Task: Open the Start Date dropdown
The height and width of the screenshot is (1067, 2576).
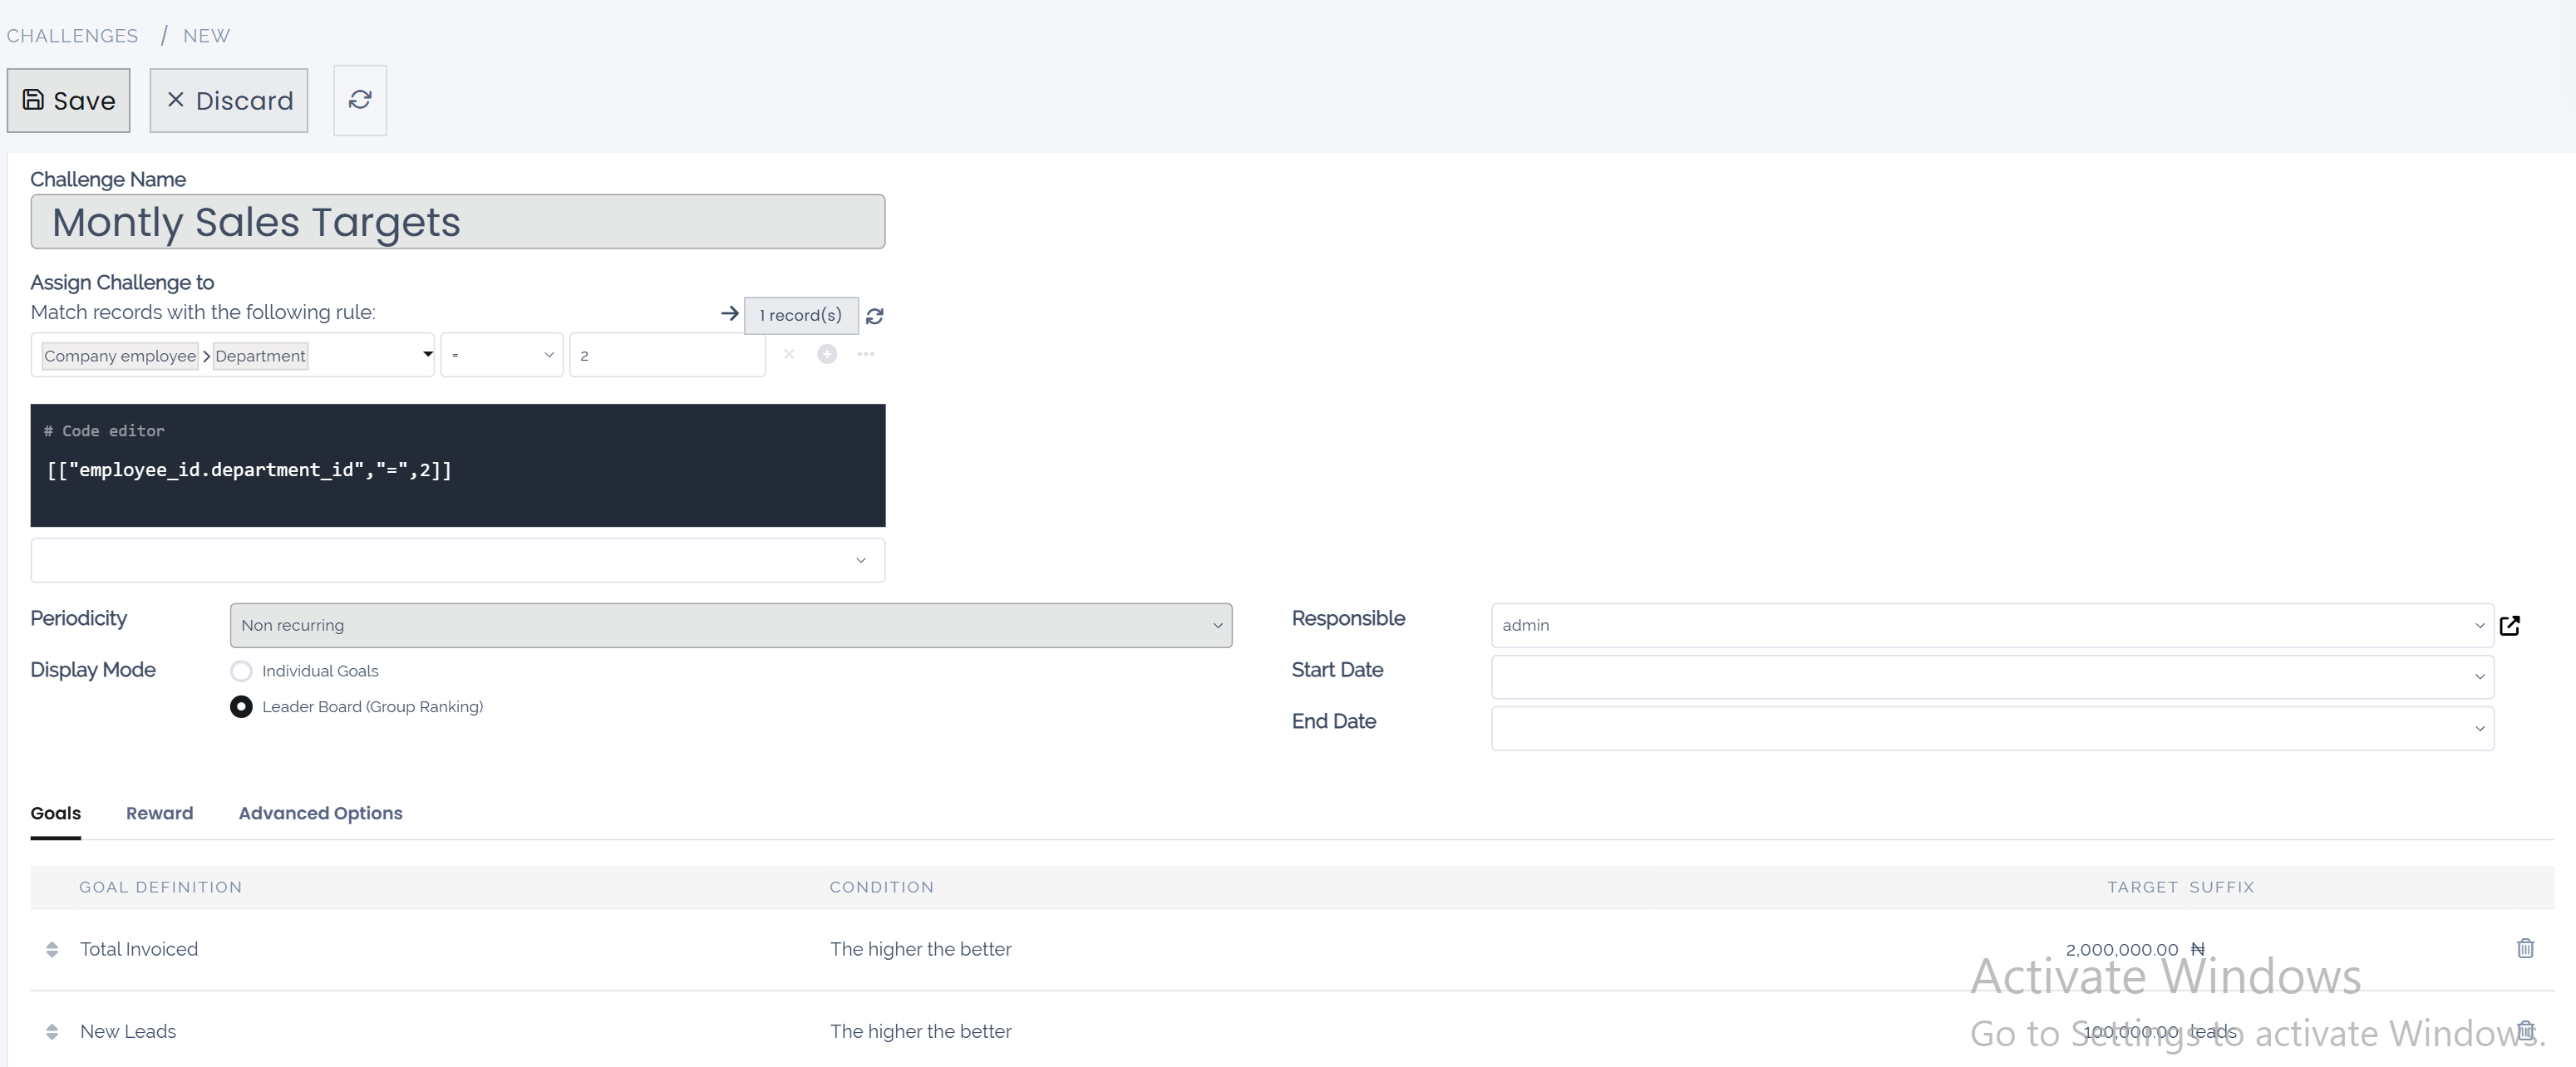Action: coord(1989,677)
